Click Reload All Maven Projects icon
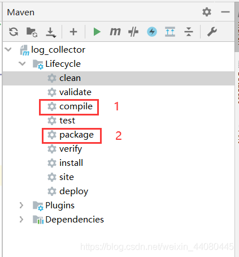 [x=14, y=32]
